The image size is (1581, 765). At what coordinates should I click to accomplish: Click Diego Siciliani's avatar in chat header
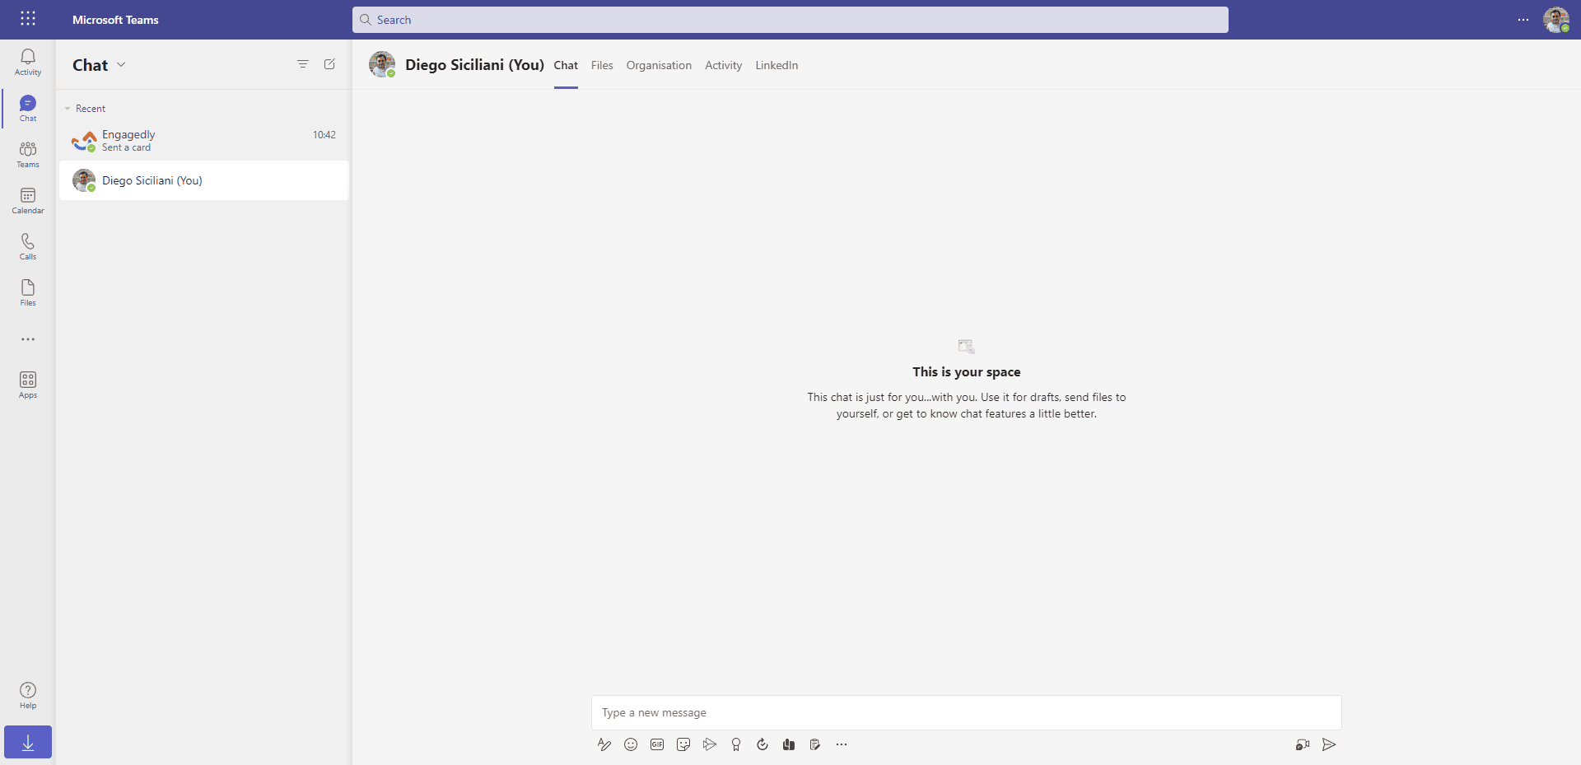tap(382, 64)
